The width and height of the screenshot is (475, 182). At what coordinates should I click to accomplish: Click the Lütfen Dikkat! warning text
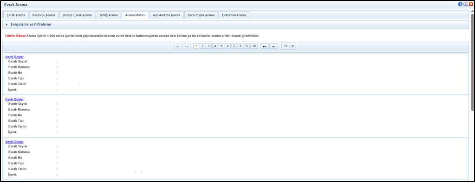(16, 36)
